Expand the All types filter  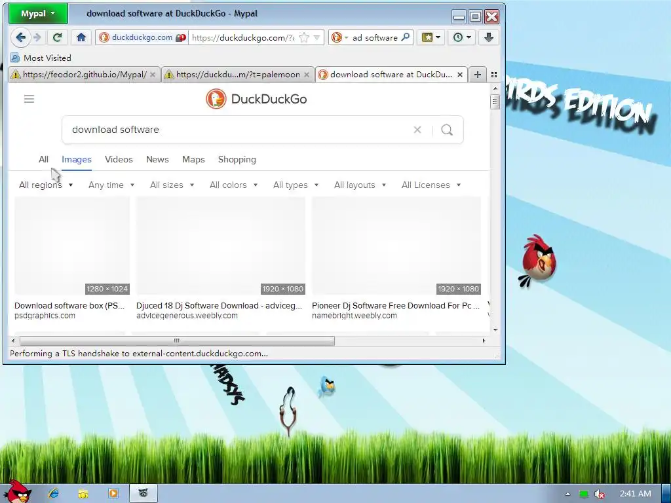tap(296, 185)
